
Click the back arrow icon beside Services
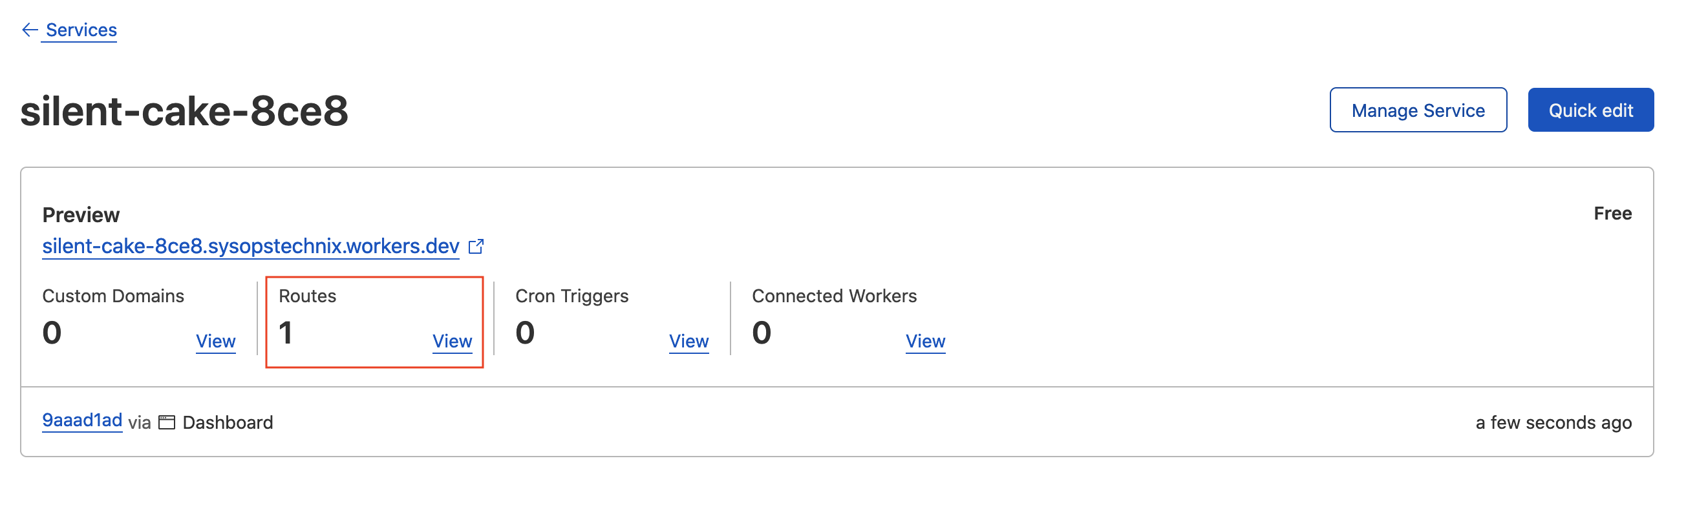pos(30,30)
